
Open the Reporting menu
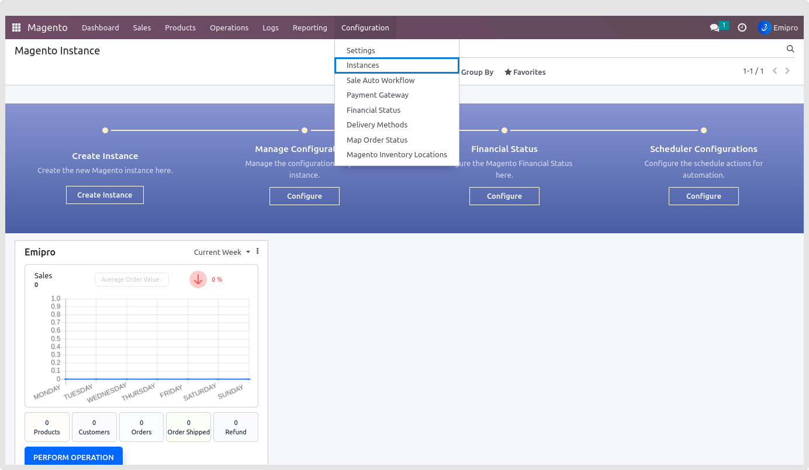310,27
